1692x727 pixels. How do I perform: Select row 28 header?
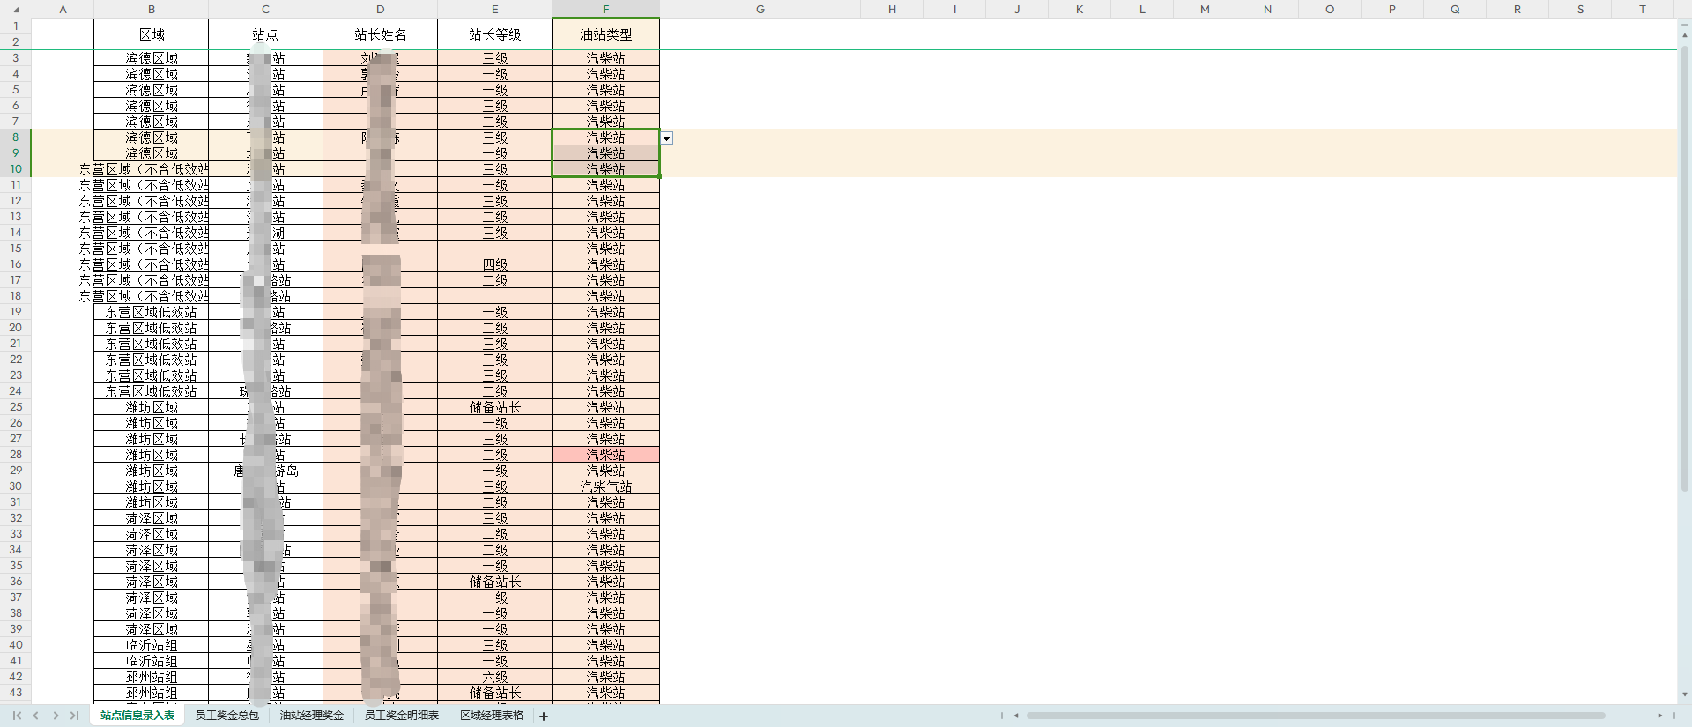[16, 455]
